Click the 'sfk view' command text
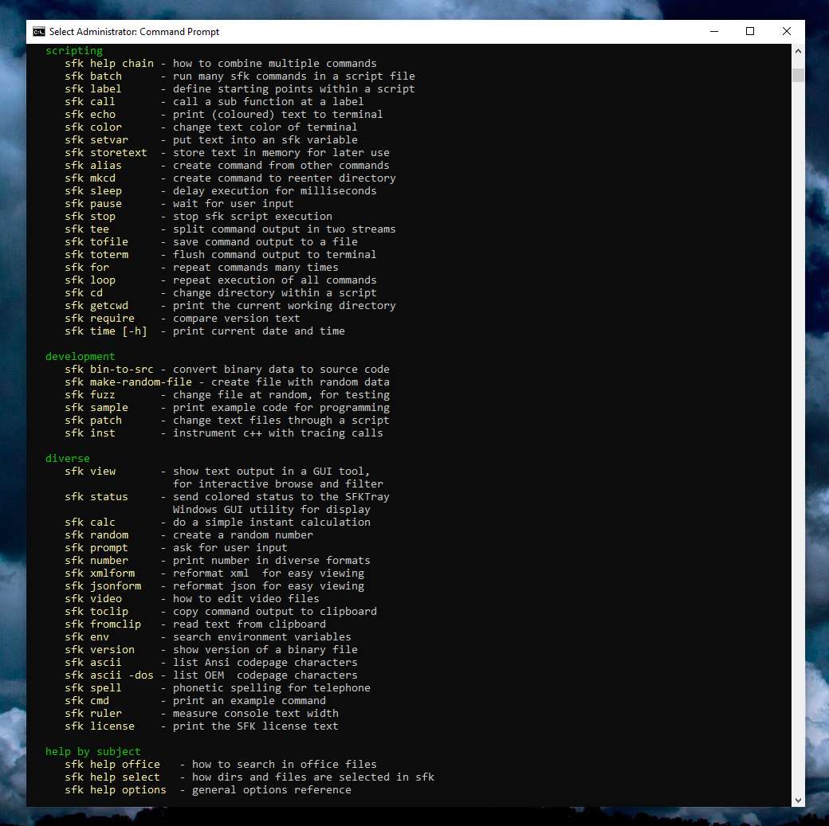 90,471
